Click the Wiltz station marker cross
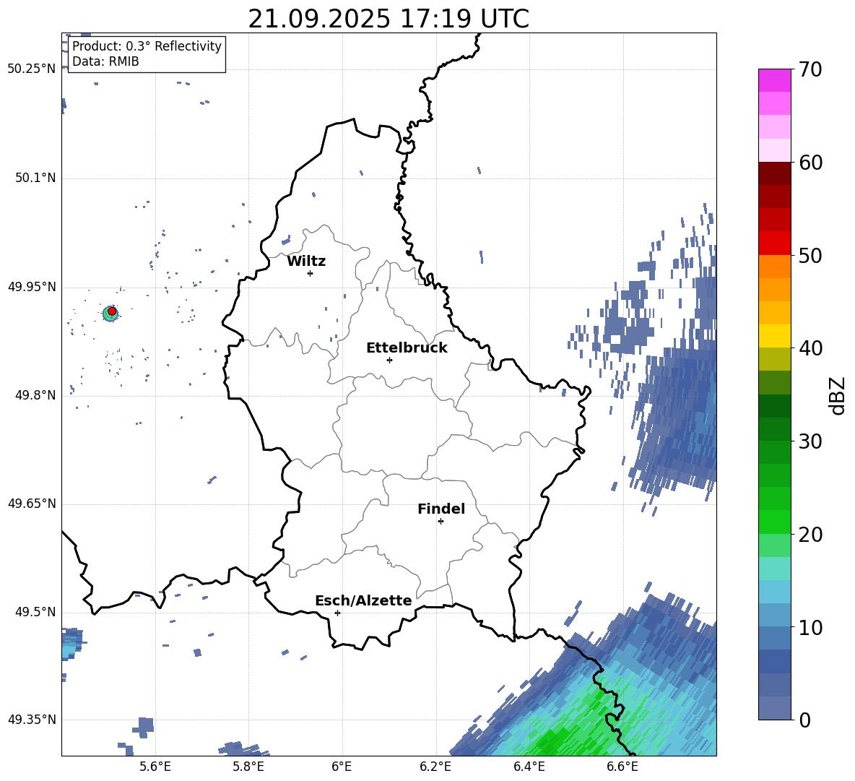This screenshot has height=781, width=855. (311, 273)
